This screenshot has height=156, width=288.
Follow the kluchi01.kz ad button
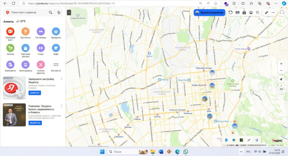(35, 123)
